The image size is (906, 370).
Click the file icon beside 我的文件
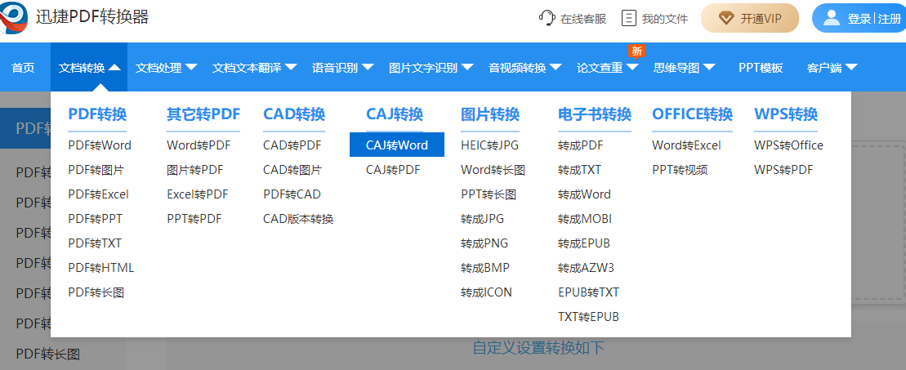tap(629, 18)
